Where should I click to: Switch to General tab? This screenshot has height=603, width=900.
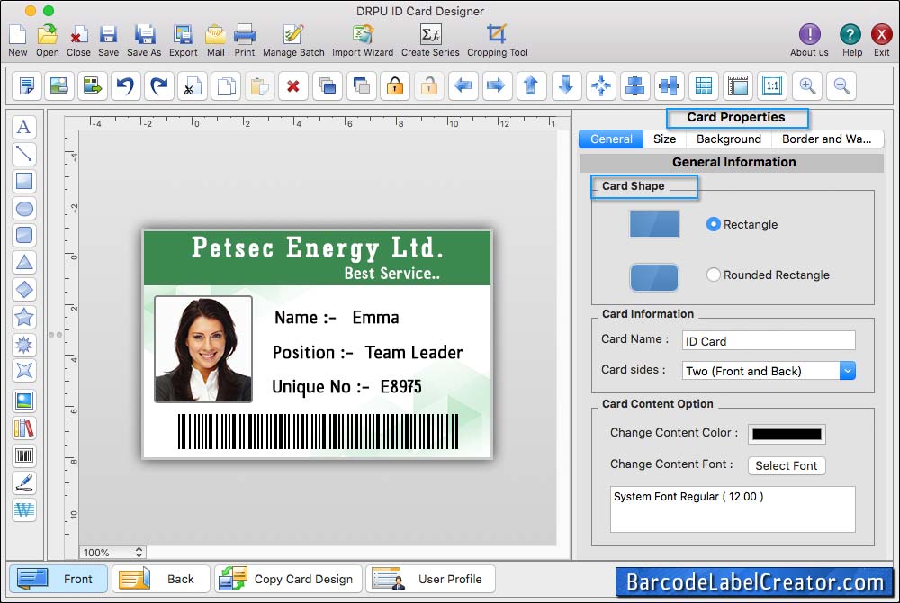tap(611, 139)
